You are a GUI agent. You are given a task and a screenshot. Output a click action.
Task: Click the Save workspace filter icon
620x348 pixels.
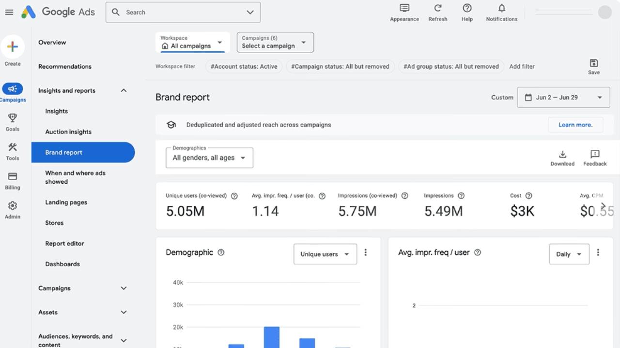(593, 63)
